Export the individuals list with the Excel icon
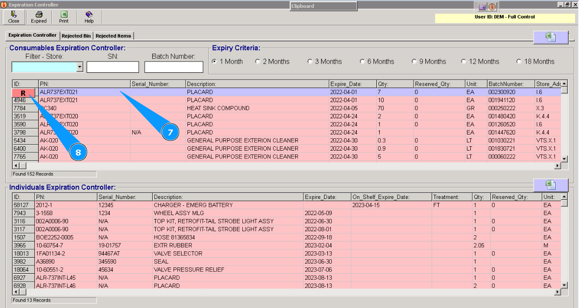579x308 pixels. pos(551,185)
